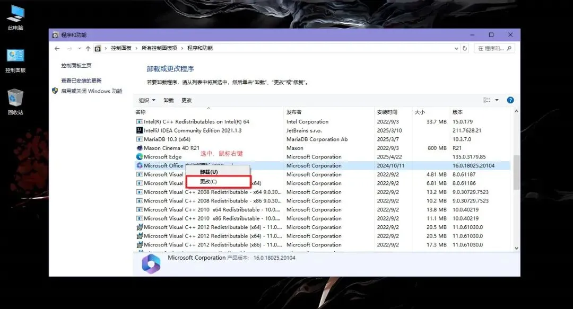Select Microsoft Edge row
Screen dimensions: 573x309
click(323, 157)
